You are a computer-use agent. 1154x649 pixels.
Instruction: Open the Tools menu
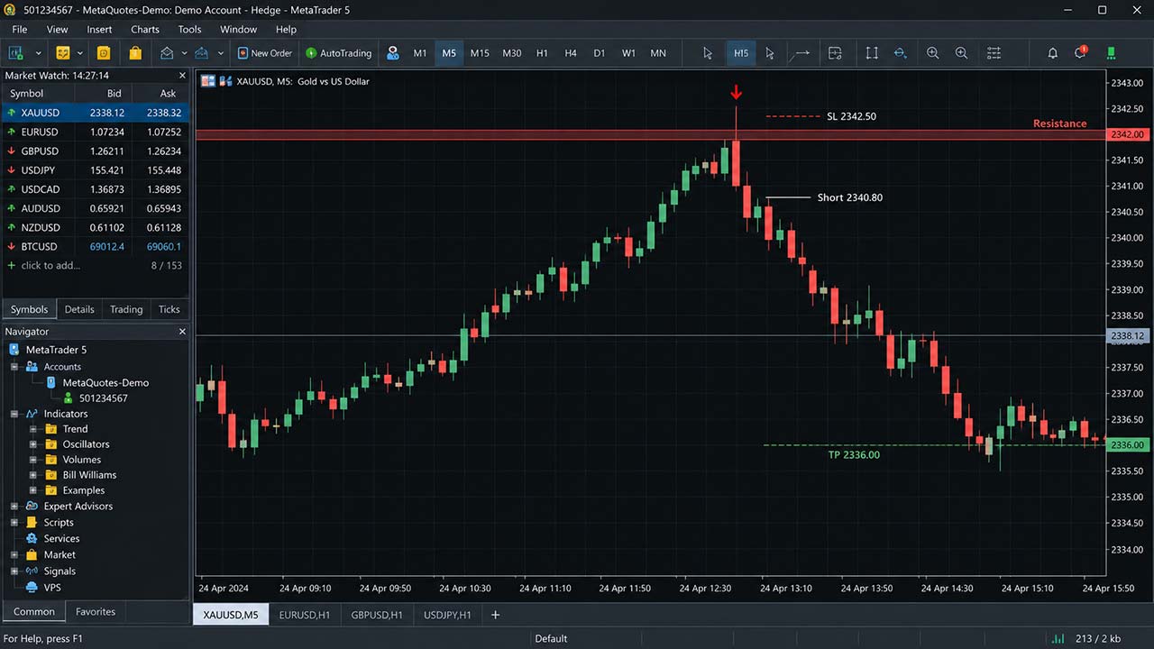(189, 30)
